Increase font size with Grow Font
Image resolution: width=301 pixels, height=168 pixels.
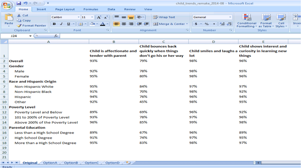point(99,17)
